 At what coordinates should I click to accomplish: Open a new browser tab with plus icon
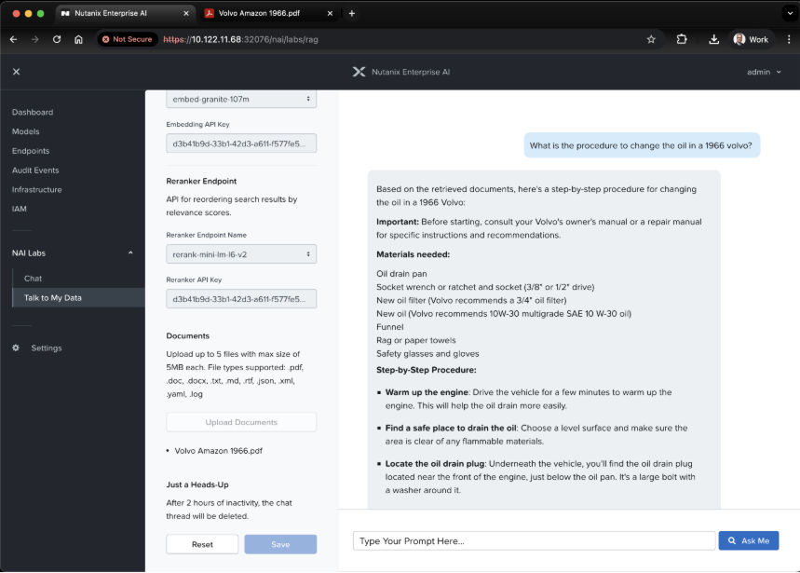[x=351, y=13]
